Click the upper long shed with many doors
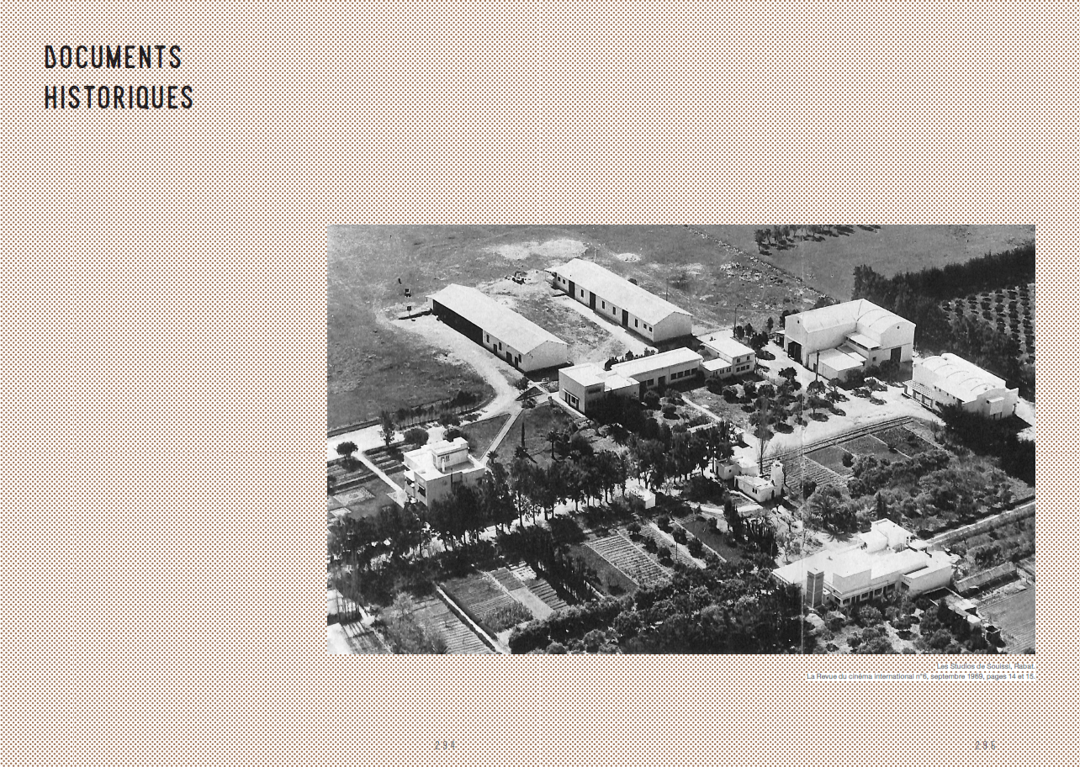The height and width of the screenshot is (767, 1080). coord(620,298)
